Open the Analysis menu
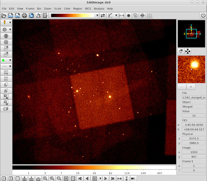The image size is (207, 181). 99,9
